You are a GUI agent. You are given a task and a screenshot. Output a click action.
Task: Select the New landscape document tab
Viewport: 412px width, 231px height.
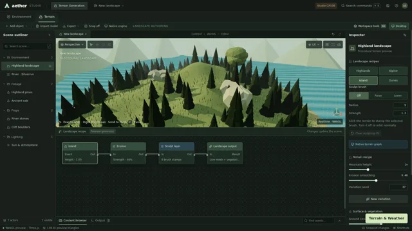tap(73, 34)
